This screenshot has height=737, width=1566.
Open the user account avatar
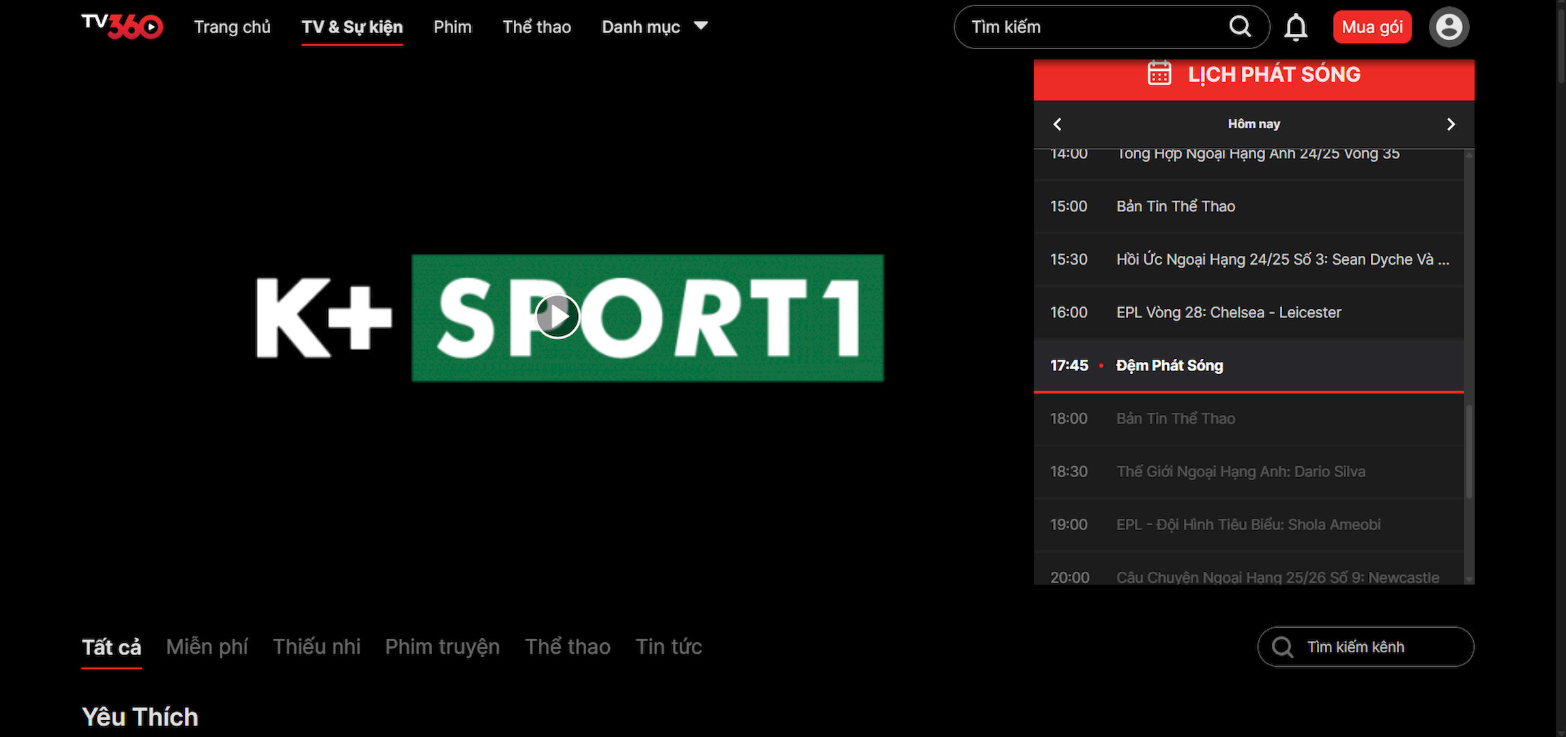click(x=1449, y=27)
